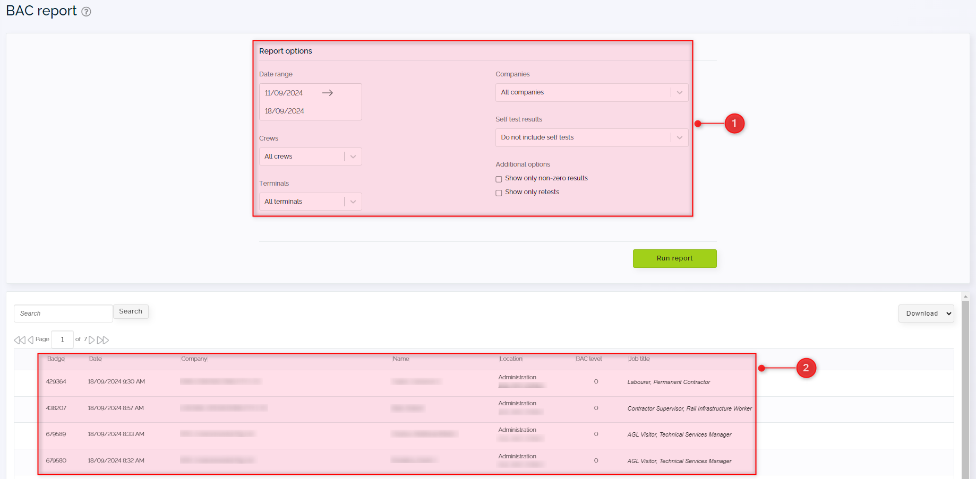Click the Run report button
The image size is (976, 479).
pyautogui.click(x=674, y=258)
